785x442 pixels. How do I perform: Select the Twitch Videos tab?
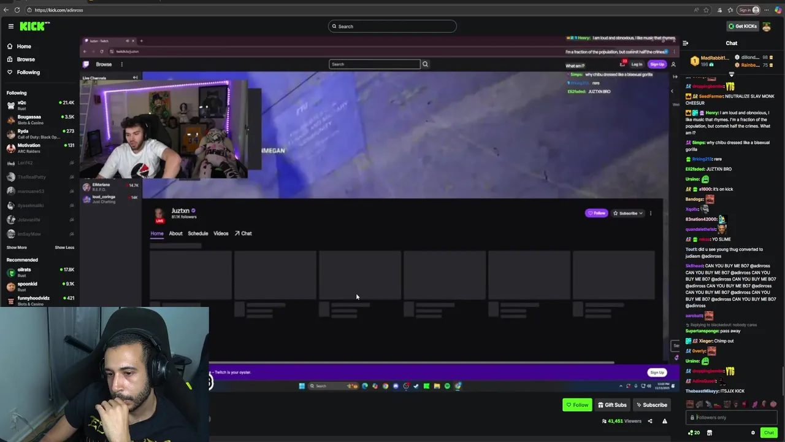[x=221, y=233]
